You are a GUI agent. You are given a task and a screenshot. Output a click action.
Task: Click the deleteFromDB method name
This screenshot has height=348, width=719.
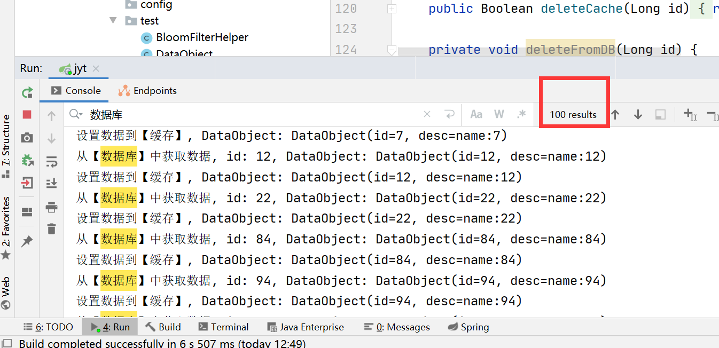tap(570, 50)
